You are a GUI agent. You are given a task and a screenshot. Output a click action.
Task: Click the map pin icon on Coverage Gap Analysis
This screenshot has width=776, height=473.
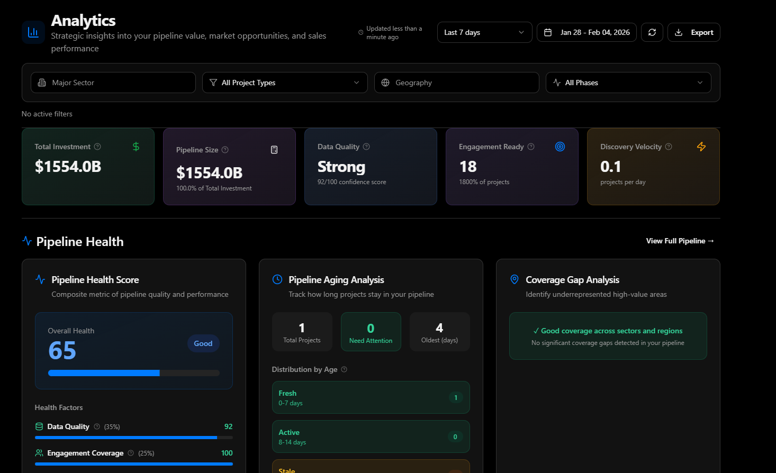coord(514,279)
